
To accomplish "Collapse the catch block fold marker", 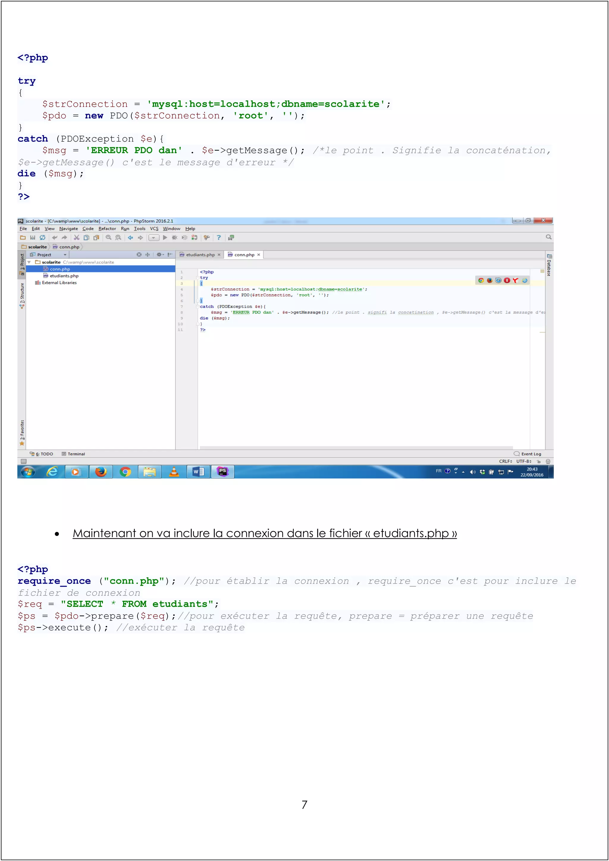I will 198,307.
